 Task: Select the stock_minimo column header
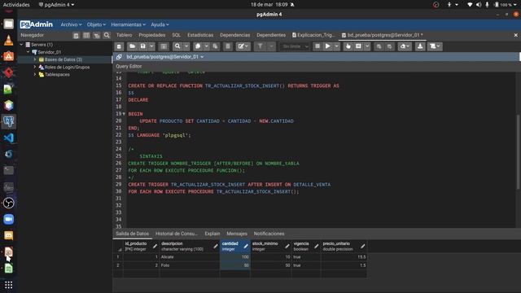click(271, 246)
